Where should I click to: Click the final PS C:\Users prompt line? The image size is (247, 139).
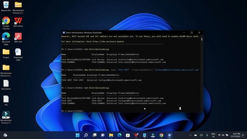click(73, 111)
